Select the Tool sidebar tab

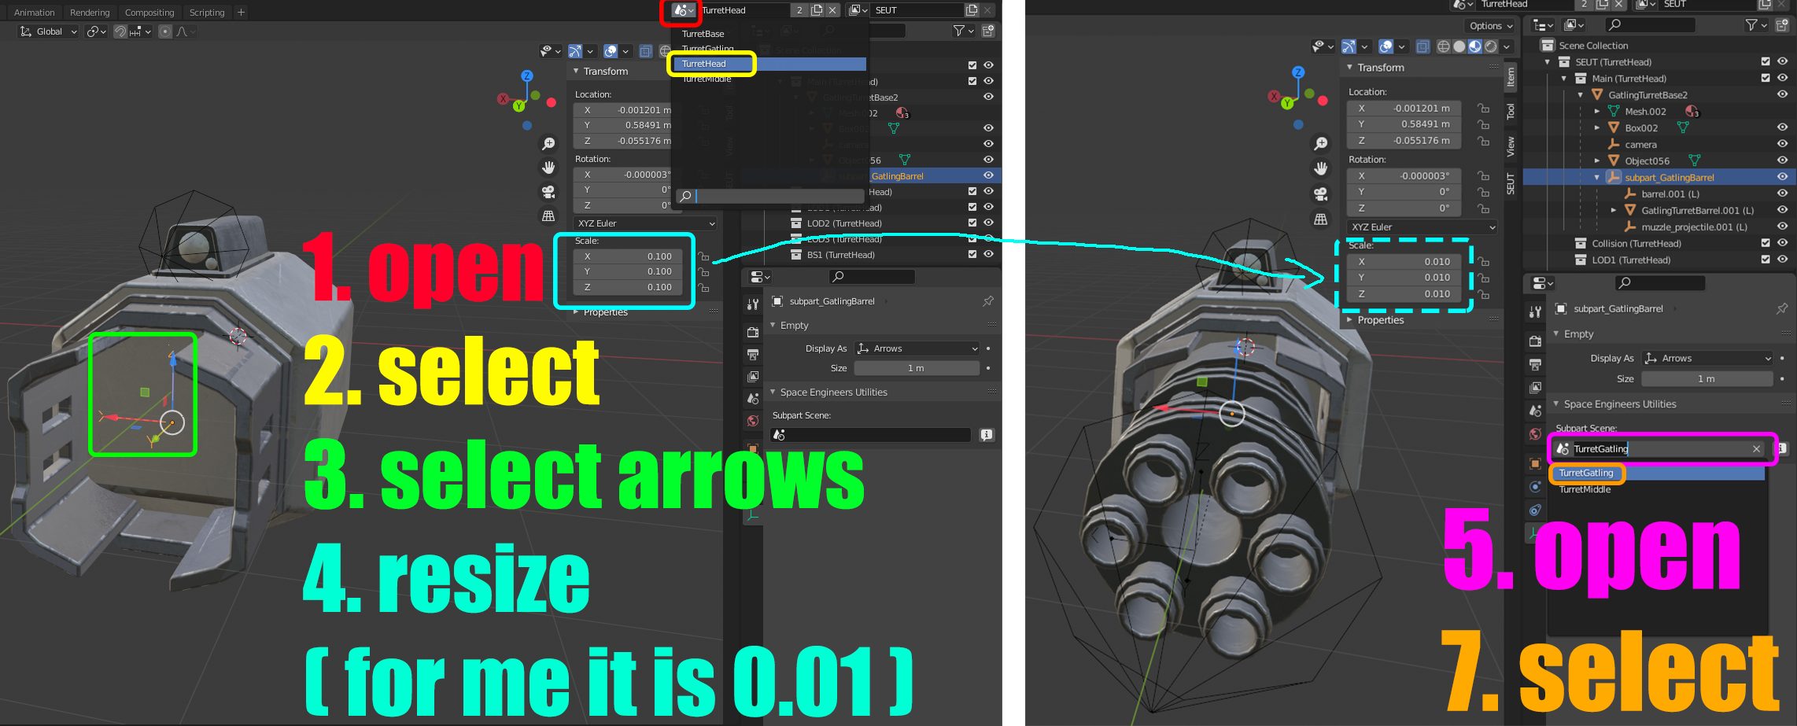point(1511,111)
